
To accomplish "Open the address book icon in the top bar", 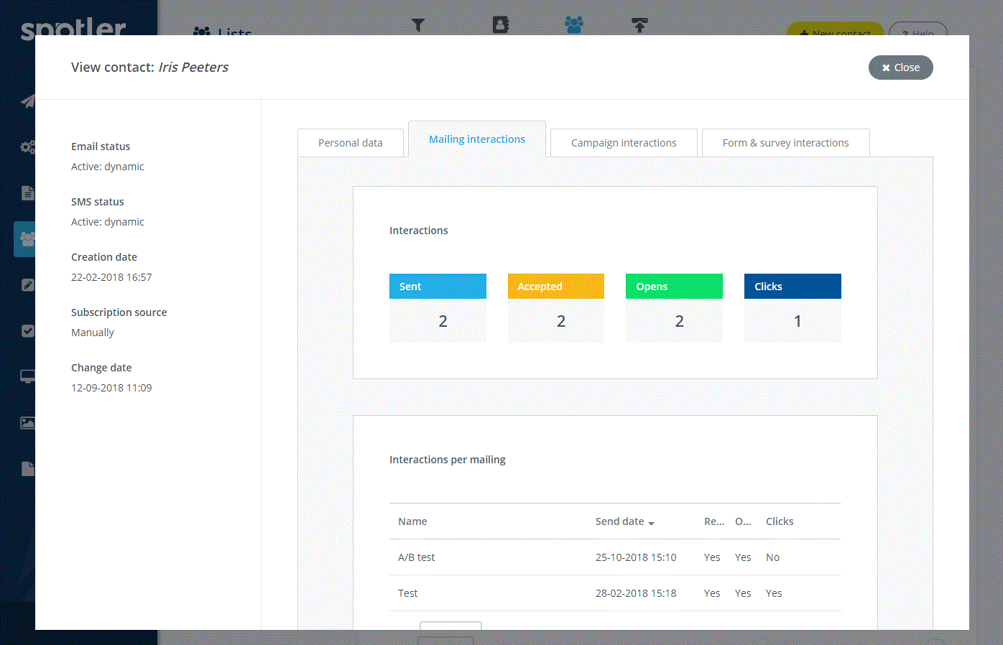I will pos(501,25).
